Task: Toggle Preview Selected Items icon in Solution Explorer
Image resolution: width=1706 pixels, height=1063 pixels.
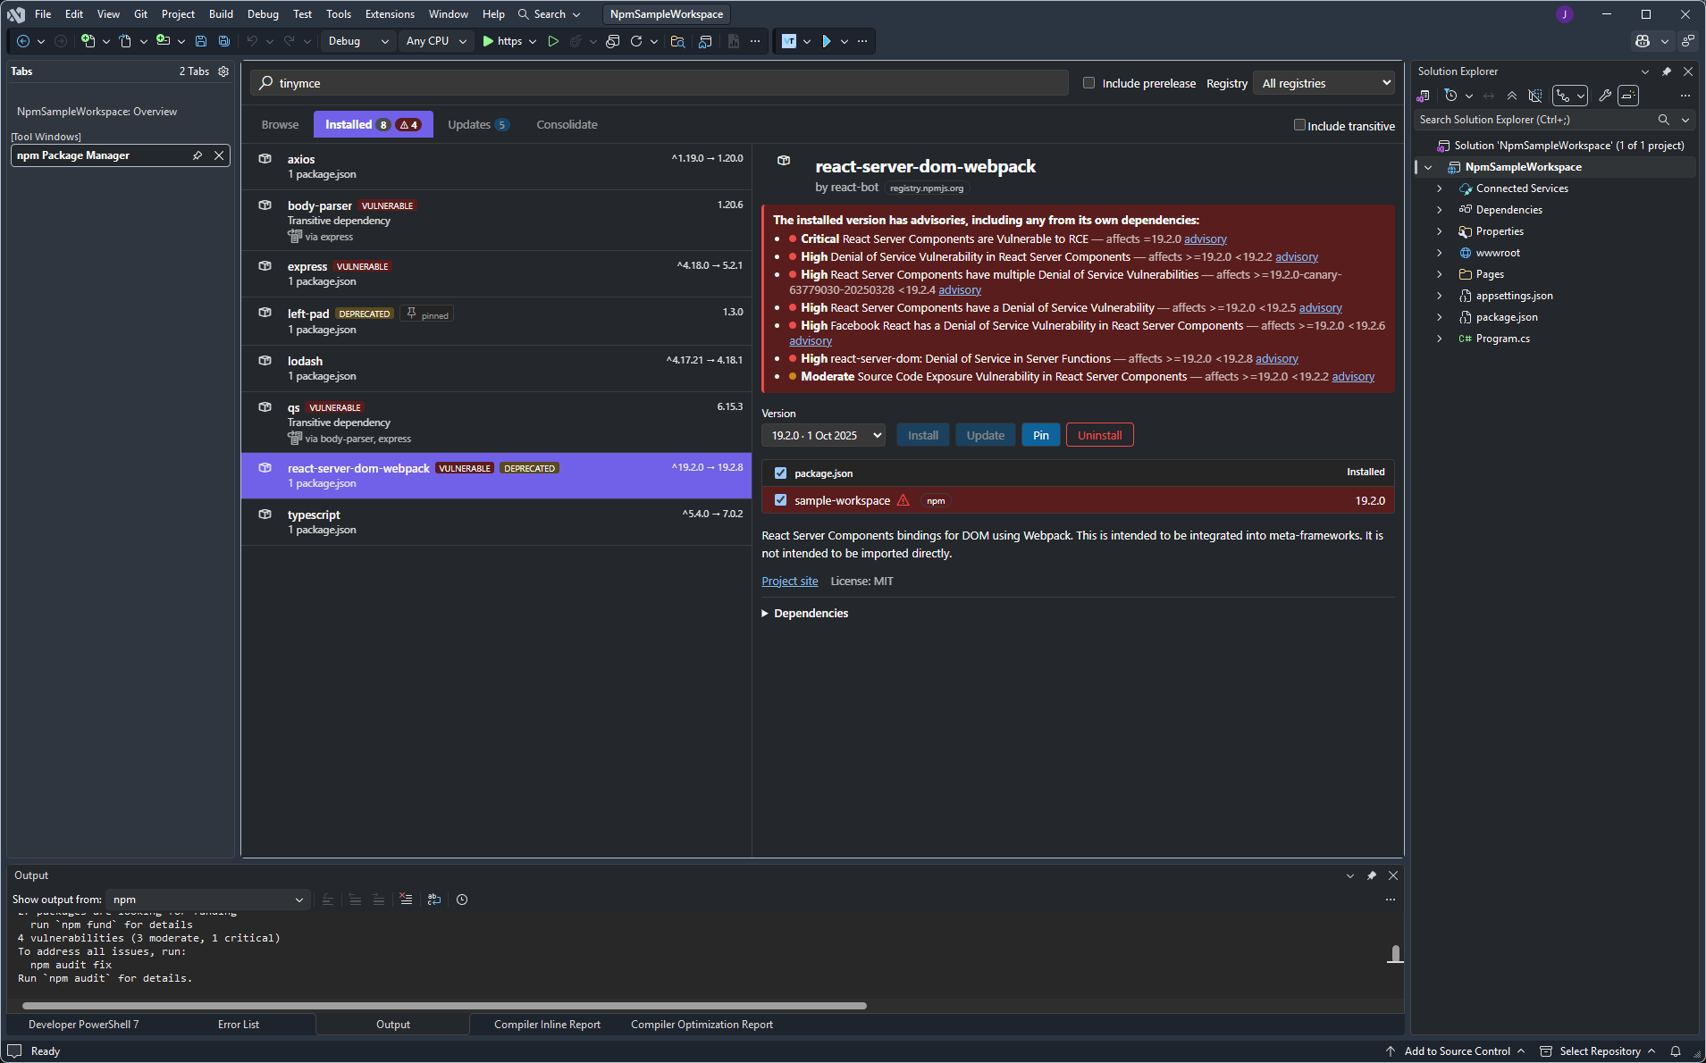Action: (x=1628, y=96)
